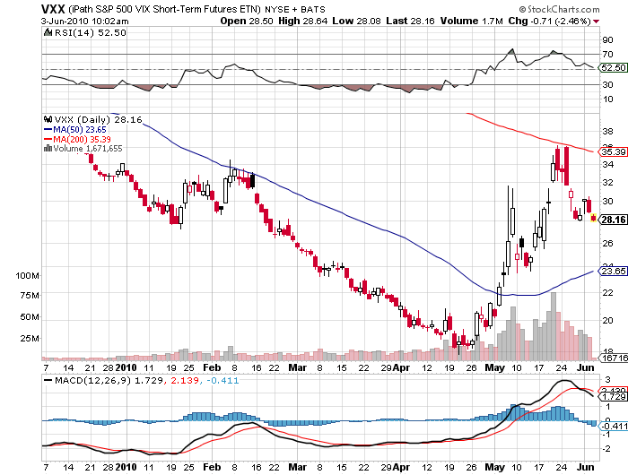Click the 38 label on price axis
This screenshot has width=628, height=475.
607,131
